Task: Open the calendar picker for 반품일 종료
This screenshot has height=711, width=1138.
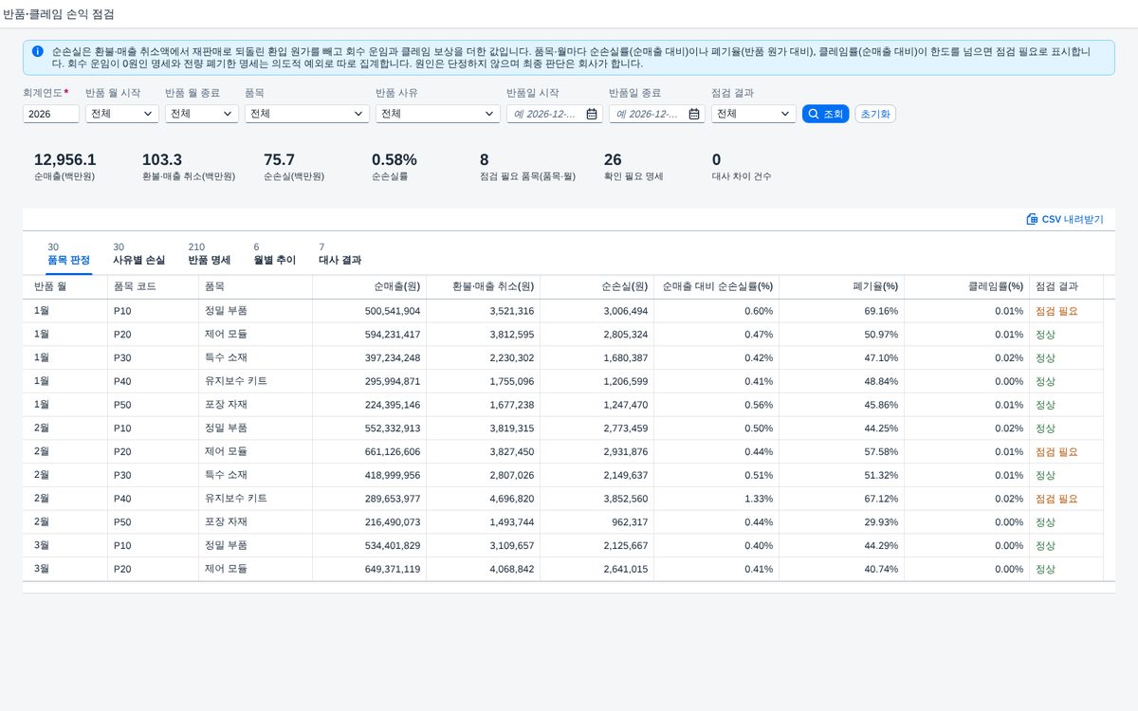Action: coord(694,114)
